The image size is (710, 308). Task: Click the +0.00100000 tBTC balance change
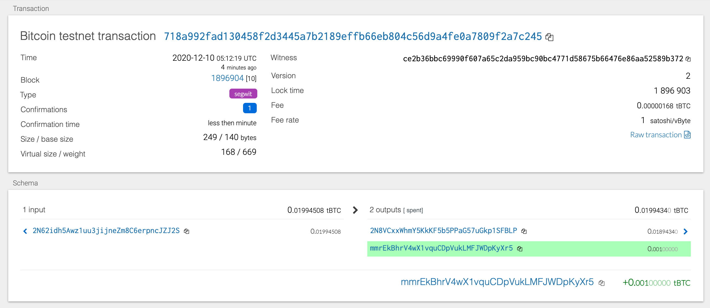coord(656,283)
